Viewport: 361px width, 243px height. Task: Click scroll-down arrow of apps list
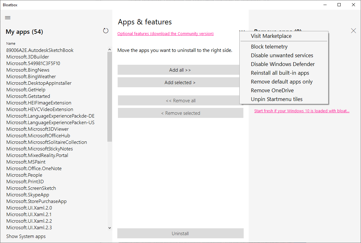pyautogui.click(x=109, y=228)
